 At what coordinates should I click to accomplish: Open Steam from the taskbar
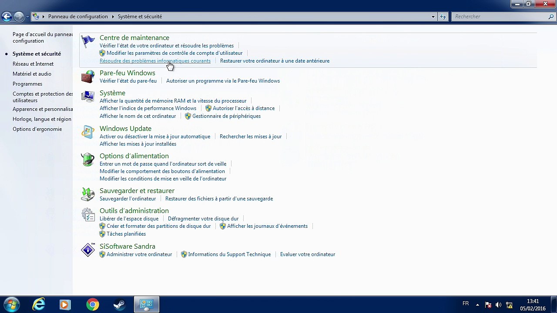119,304
